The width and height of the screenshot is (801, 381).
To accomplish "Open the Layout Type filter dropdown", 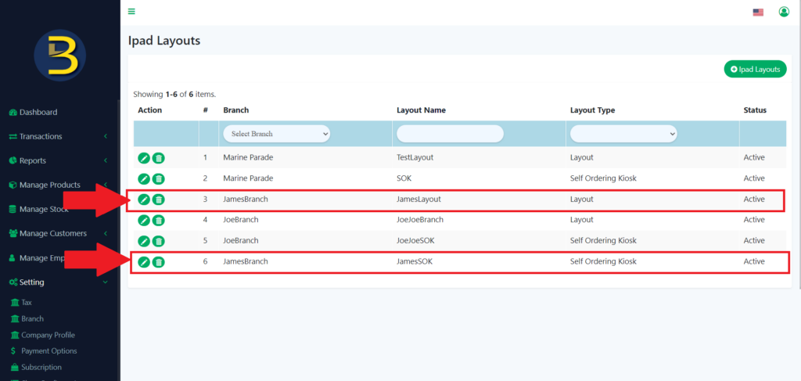I will (x=623, y=134).
